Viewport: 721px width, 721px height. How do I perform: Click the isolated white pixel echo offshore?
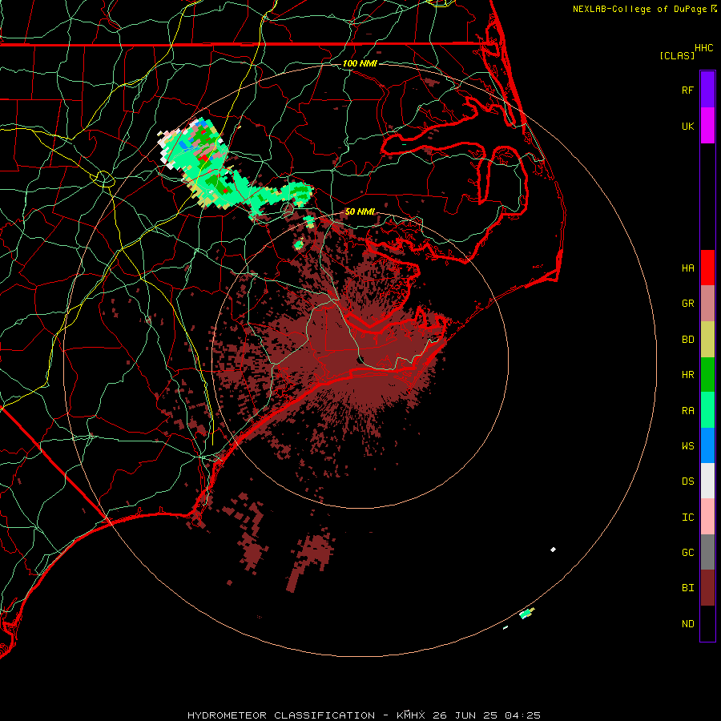553,550
